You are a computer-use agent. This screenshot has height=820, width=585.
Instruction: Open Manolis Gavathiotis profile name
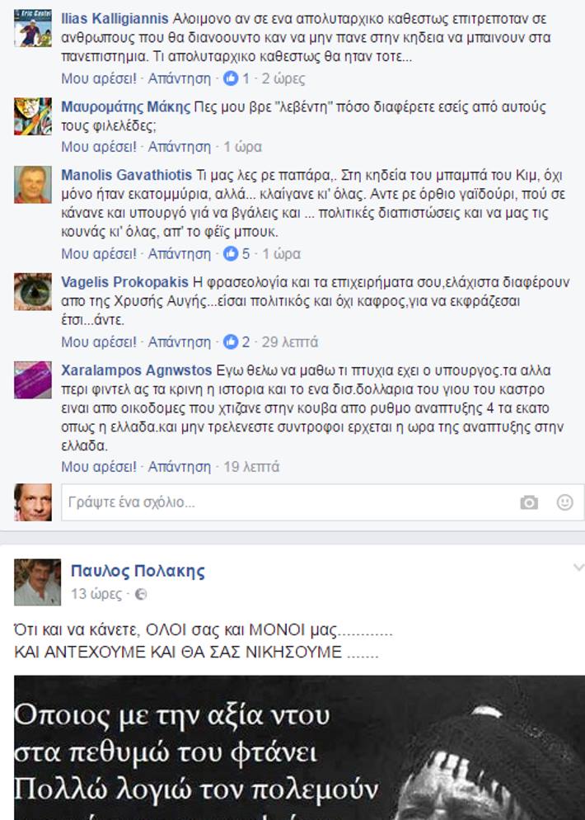pos(126,175)
